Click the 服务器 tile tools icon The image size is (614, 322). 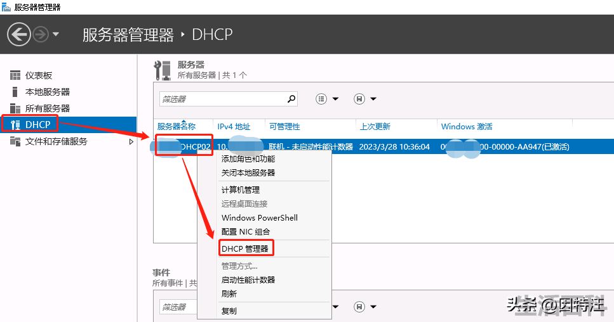pyautogui.click(x=162, y=70)
